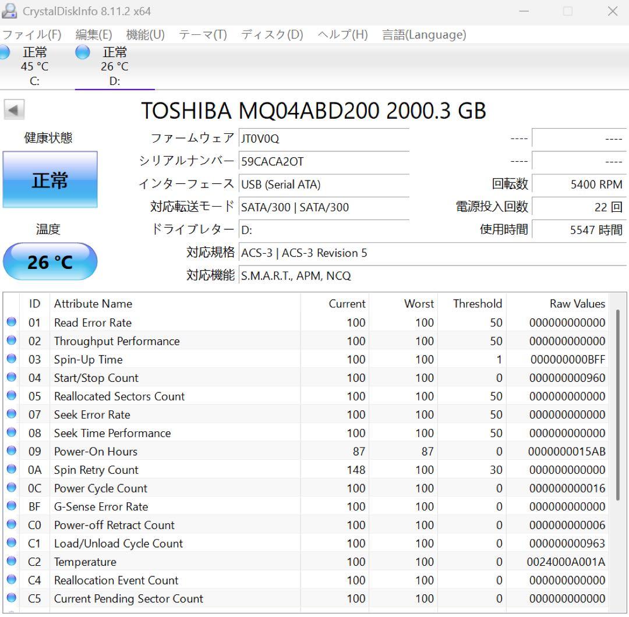This screenshot has width=629, height=617.
Task: Click the indicator next to Current Pending Sector Count
Action: 12,598
